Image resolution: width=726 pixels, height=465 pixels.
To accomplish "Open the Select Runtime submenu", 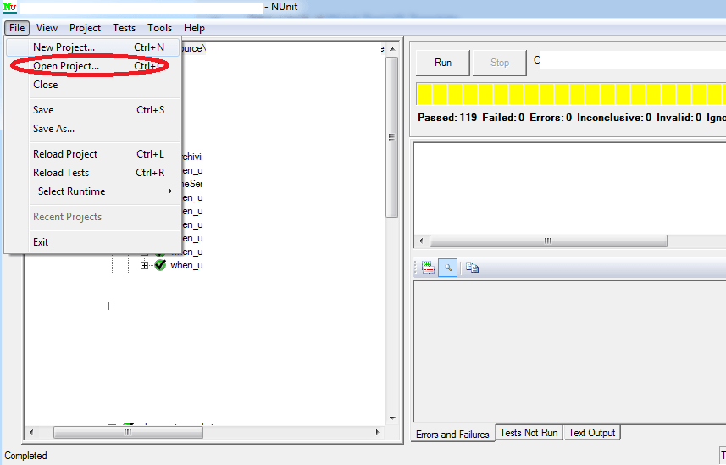I will click(105, 191).
